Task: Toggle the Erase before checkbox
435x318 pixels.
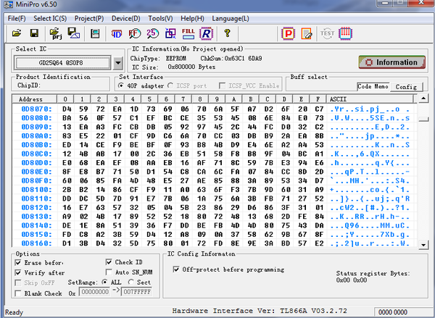Action: (20, 262)
